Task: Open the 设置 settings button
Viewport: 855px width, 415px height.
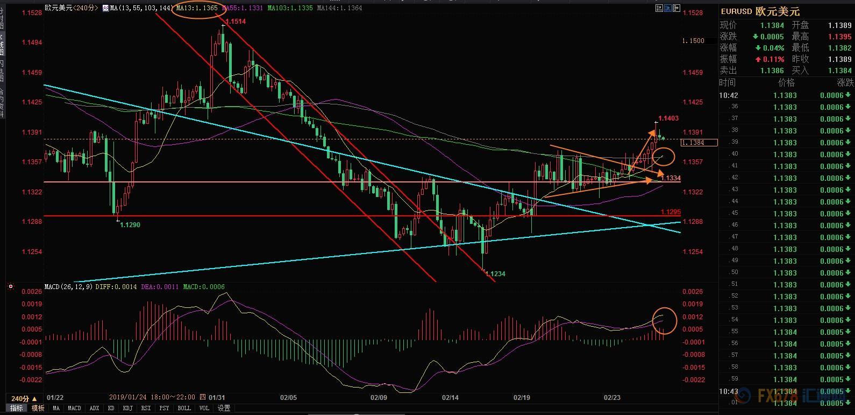Action: (x=224, y=408)
